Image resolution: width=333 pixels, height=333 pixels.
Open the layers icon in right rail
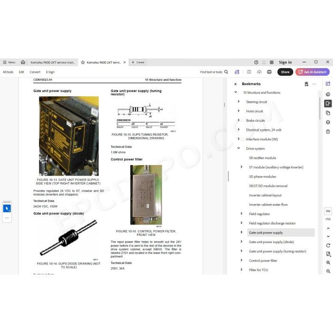coord(328,122)
